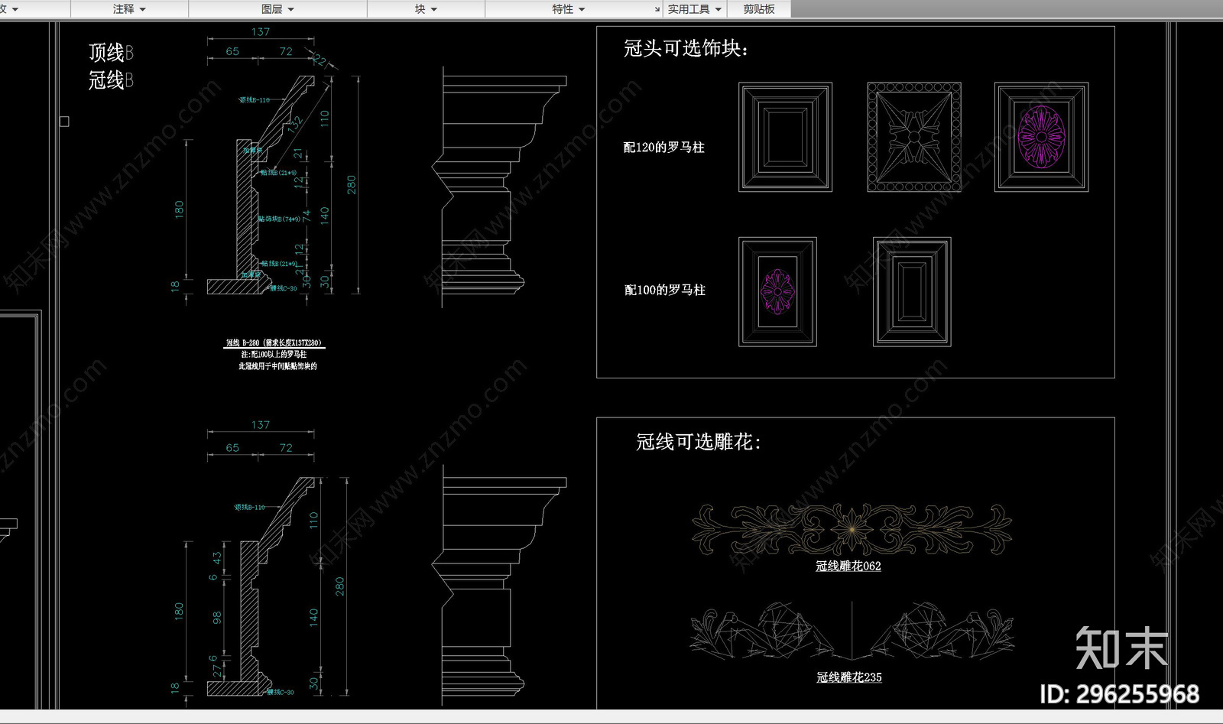Click the 配100的罗马柱 label
Screen dimensions: 1223x724
point(664,290)
